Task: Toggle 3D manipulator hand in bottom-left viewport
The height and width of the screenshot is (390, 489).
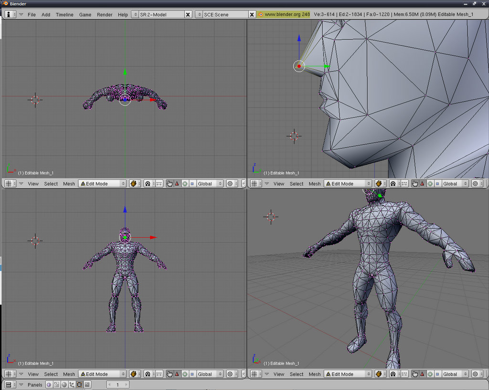Action: pos(170,374)
